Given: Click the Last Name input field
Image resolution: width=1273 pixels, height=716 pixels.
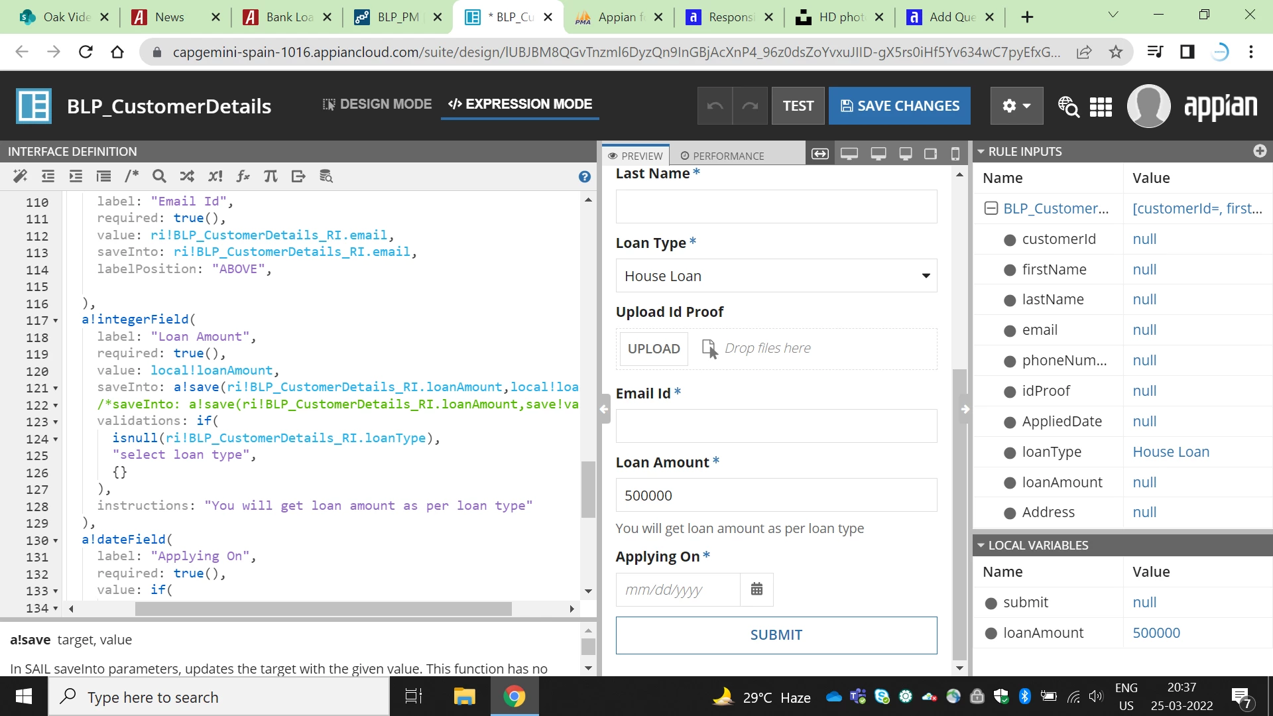Looking at the screenshot, I should pyautogui.click(x=776, y=207).
